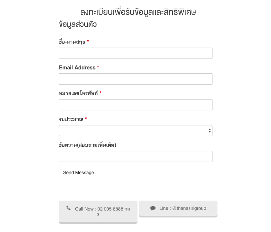271x232 pixels.
Task: Click Call Now 02 005 8888 button
Action: pyautogui.click(x=98, y=212)
